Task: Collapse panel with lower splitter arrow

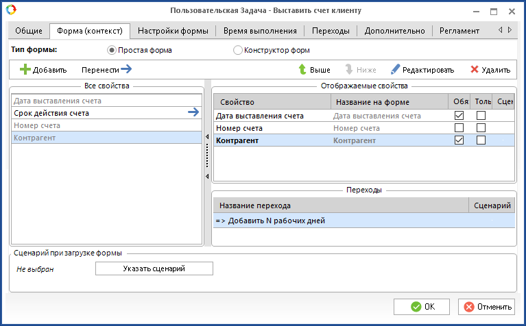Action: click(207, 177)
